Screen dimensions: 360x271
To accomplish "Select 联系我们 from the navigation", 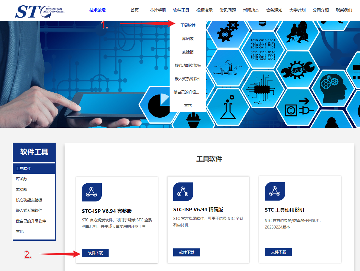I will tap(344, 10).
